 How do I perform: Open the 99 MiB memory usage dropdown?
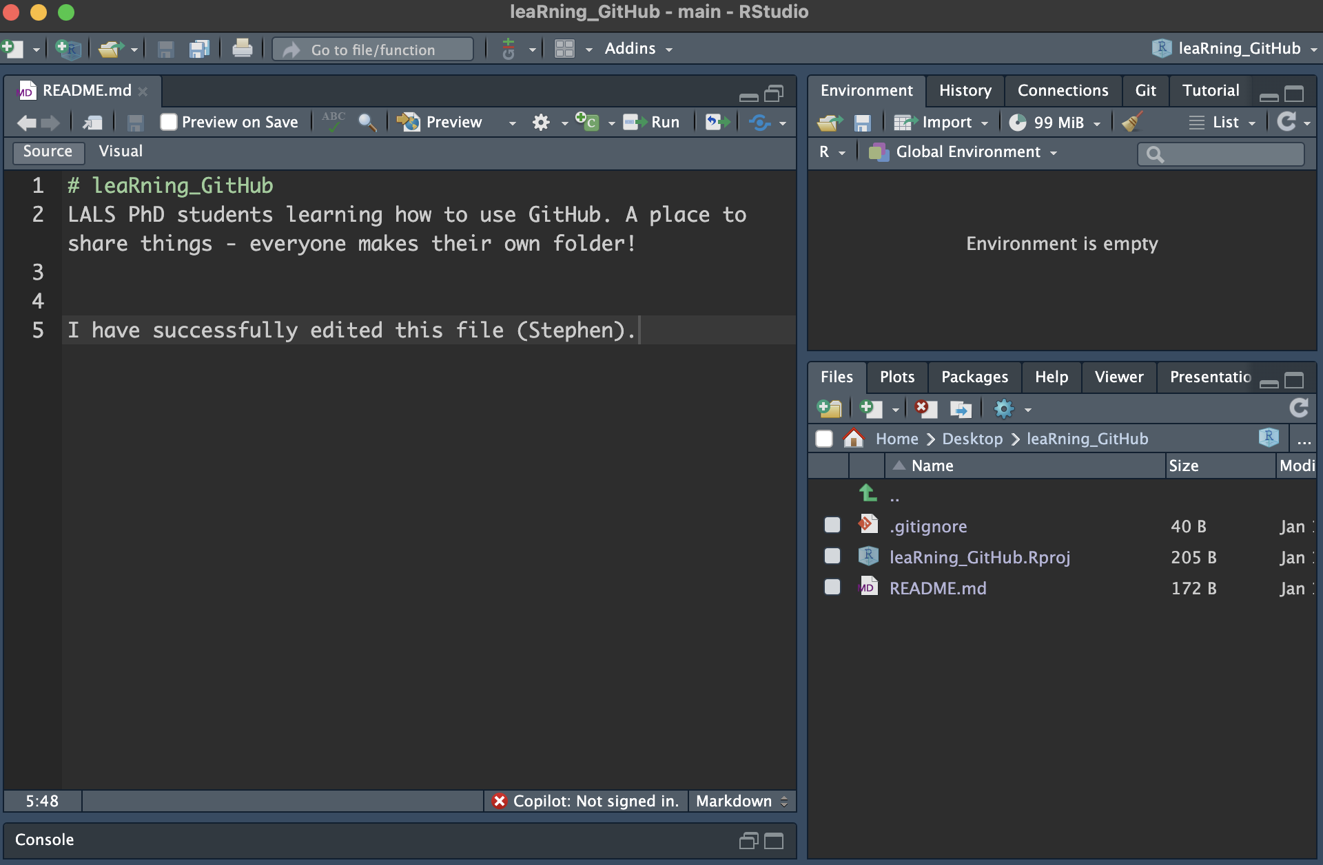(1056, 123)
